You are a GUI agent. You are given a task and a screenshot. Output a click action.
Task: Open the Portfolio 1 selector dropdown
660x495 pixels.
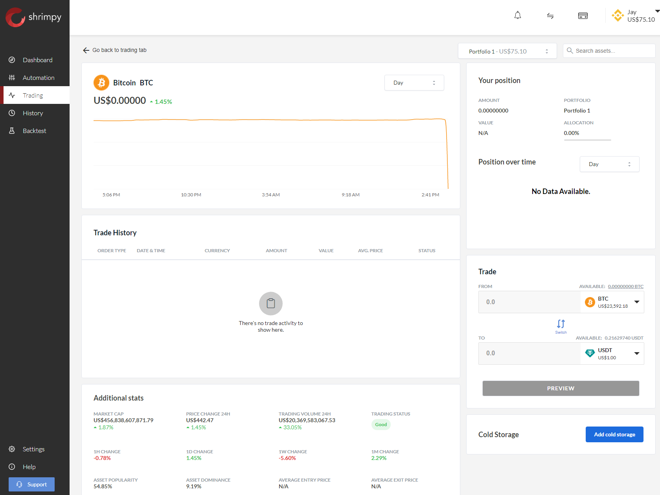click(507, 51)
